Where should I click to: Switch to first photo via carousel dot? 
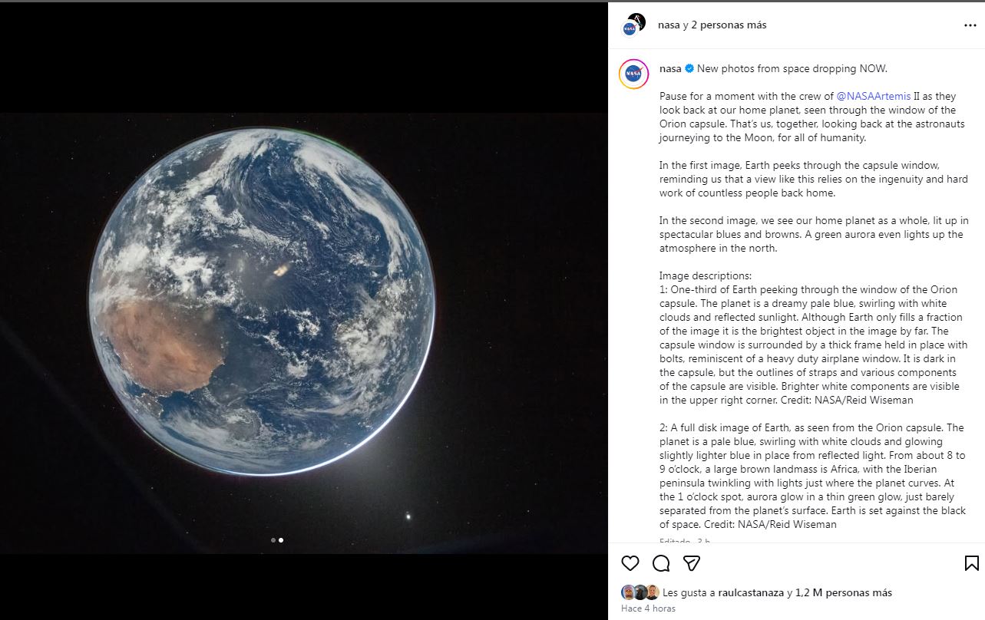click(273, 540)
